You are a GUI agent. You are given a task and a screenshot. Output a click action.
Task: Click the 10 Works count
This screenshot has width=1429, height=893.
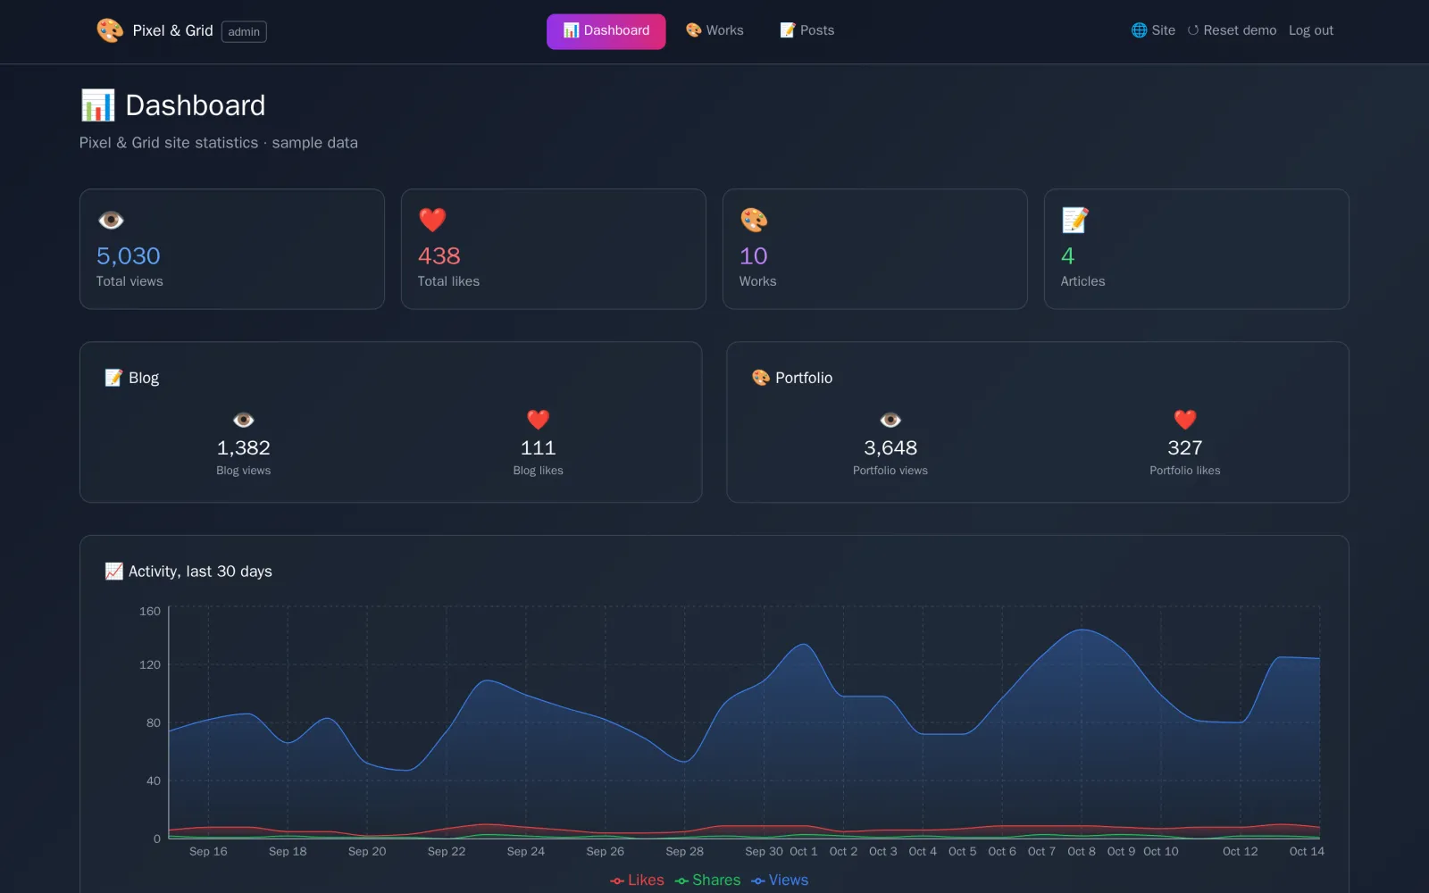tap(754, 256)
